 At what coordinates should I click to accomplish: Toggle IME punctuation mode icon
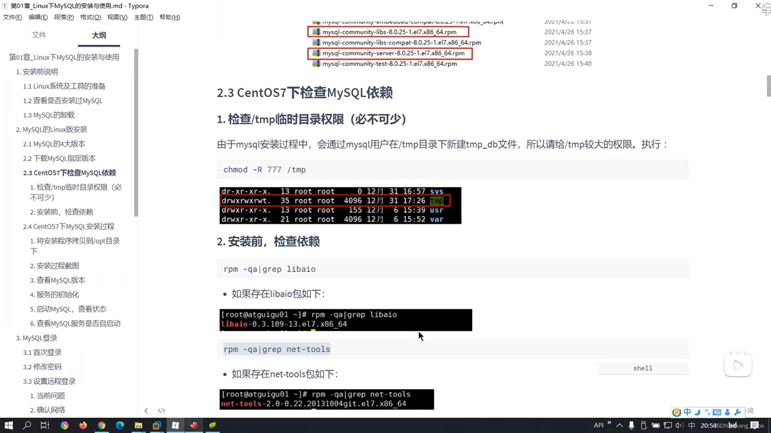pyautogui.click(x=707, y=412)
